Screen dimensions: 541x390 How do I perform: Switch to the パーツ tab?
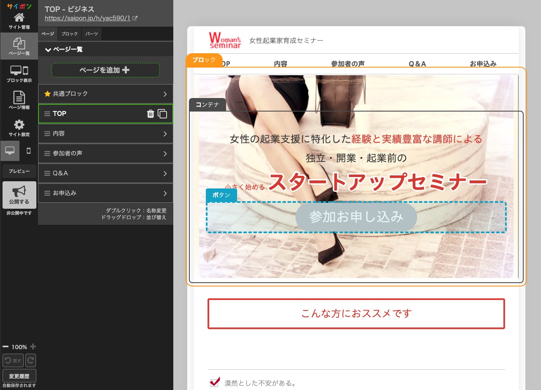92,34
